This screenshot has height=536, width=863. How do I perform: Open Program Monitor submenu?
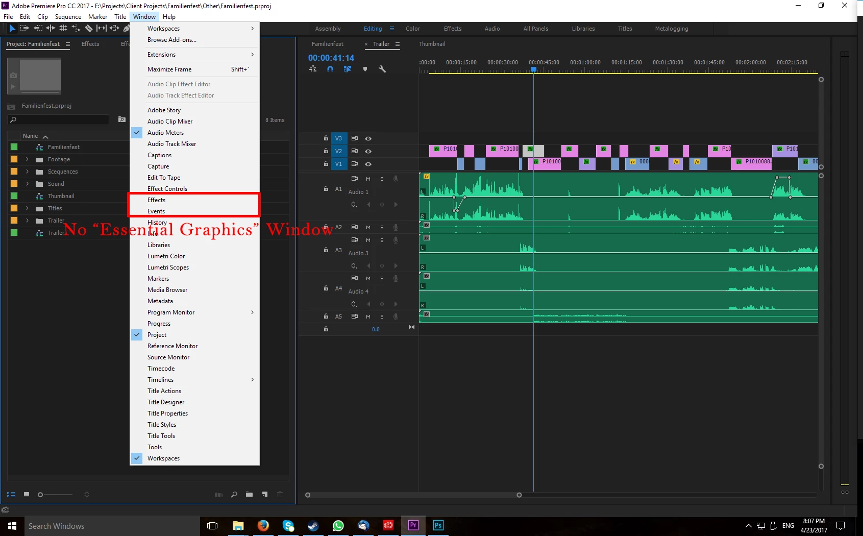pos(195,312)
